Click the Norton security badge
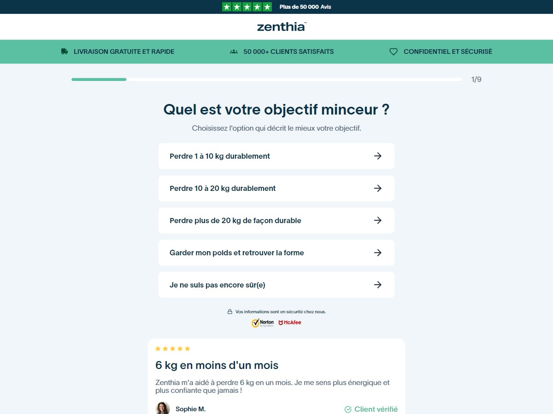Image resolution: width=553 pixels, height=414 pixels. [x=263, y=323]
